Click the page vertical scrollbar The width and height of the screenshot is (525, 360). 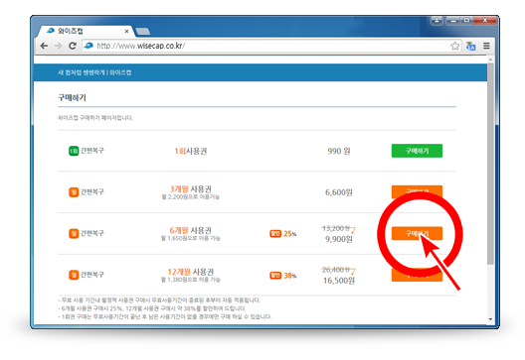click(490, 164)
